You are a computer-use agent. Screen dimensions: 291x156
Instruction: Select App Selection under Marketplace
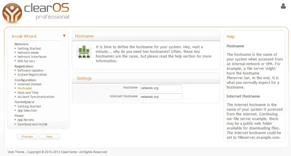[x=27, y=111]
